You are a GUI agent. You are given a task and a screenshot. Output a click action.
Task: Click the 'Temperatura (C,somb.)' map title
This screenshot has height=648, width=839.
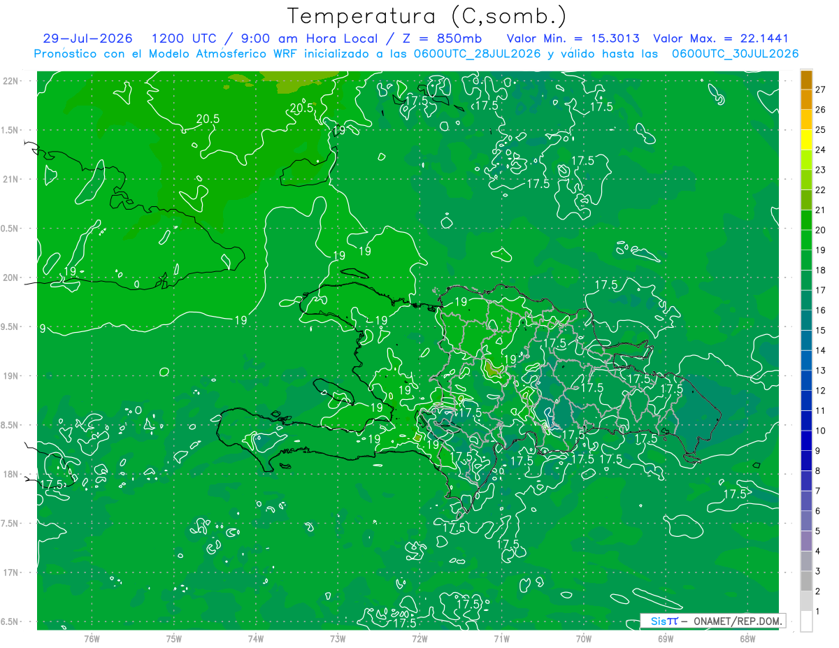point(427,16)
